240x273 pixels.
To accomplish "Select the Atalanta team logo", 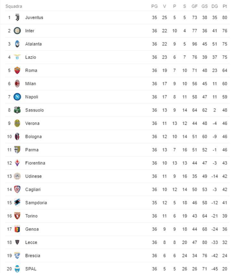I will (x=17, y=44).
